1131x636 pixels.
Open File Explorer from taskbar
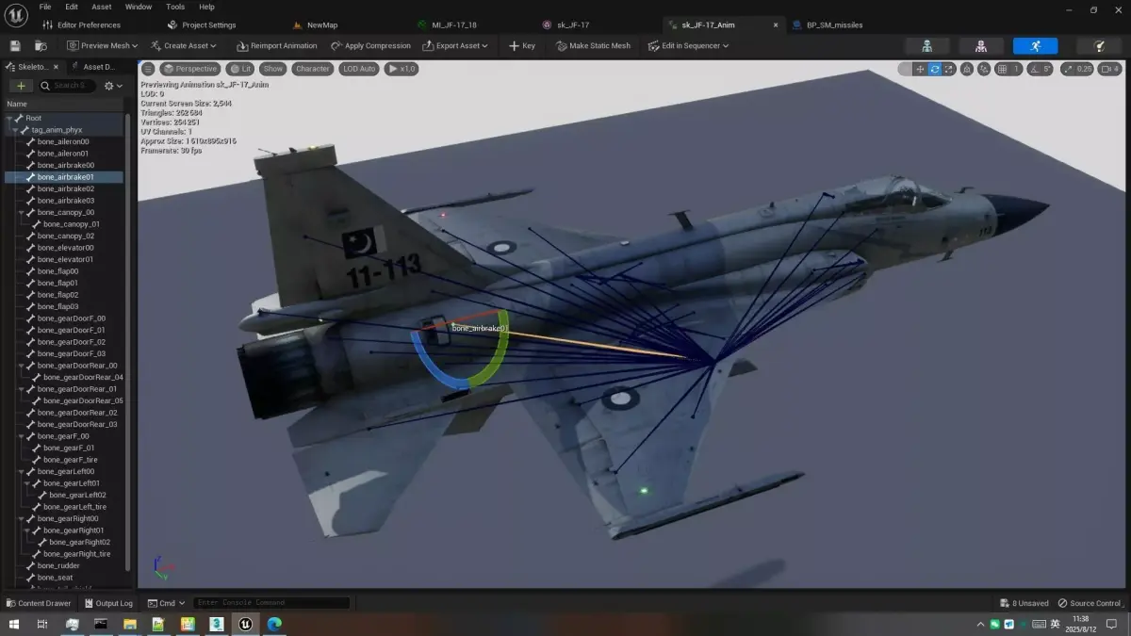(129, 624)
